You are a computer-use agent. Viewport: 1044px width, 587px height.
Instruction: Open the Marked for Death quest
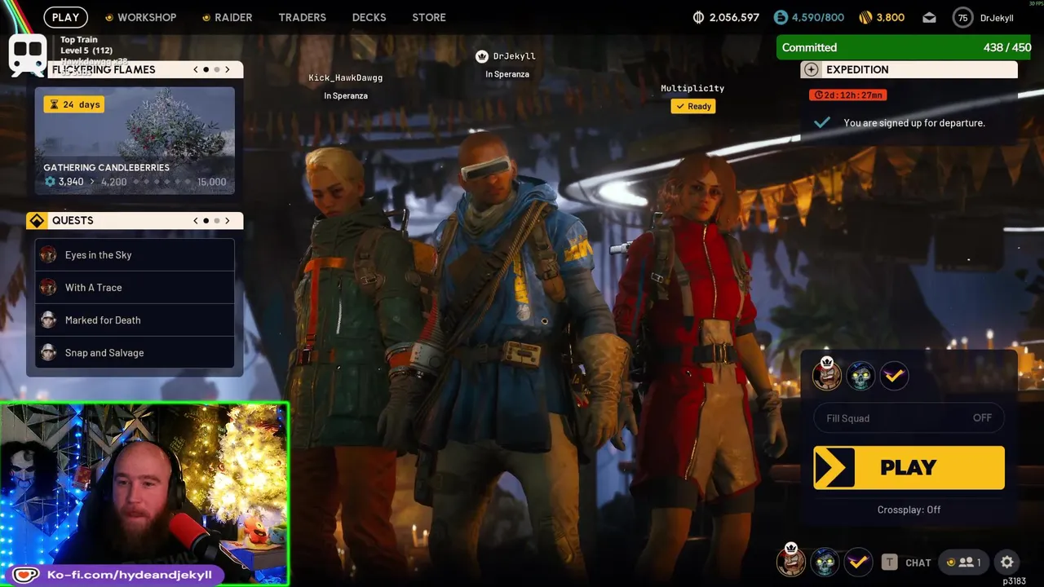click(x=135, y=320)
